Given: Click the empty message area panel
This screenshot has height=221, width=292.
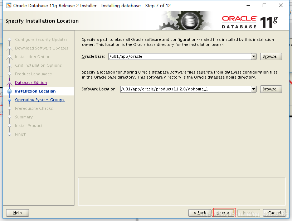Looking at the screenshot, I should coord(181,191).
